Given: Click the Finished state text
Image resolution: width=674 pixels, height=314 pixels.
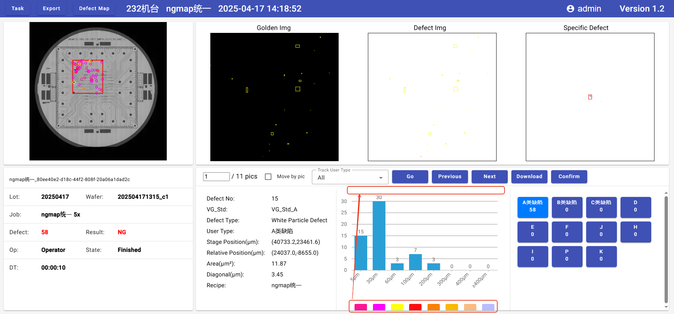Looking at the screenshot, I should click(129, 250).
